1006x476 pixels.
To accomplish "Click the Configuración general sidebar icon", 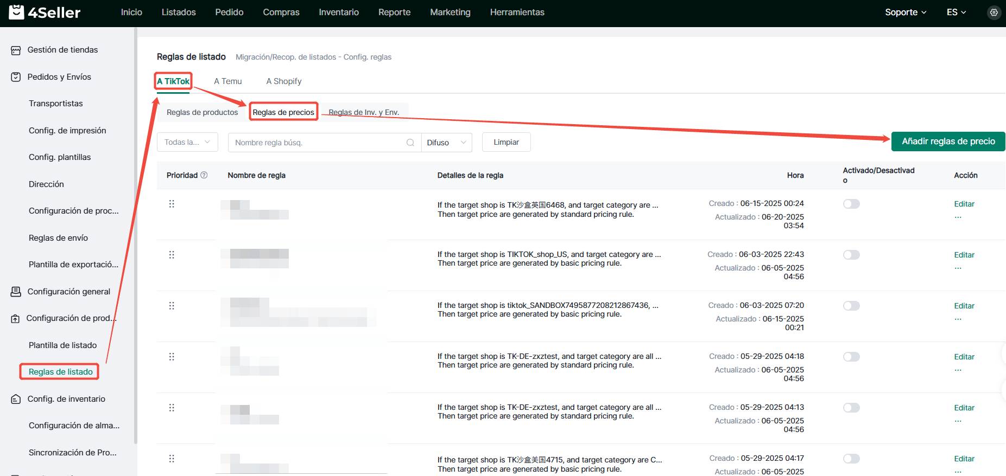I will (16, 292).
